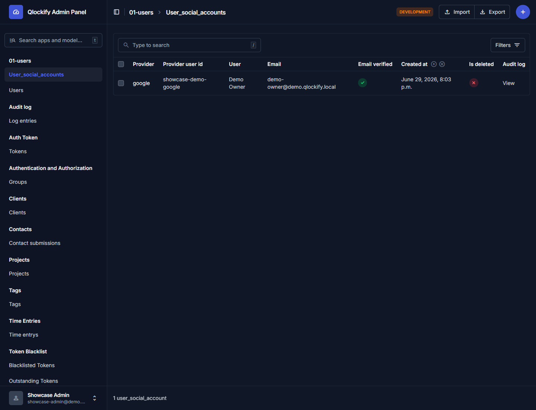Click the 1 user_social_account count text
Image resolution: width=536 pixels, height=410 pixels.
tap(140, 398)
